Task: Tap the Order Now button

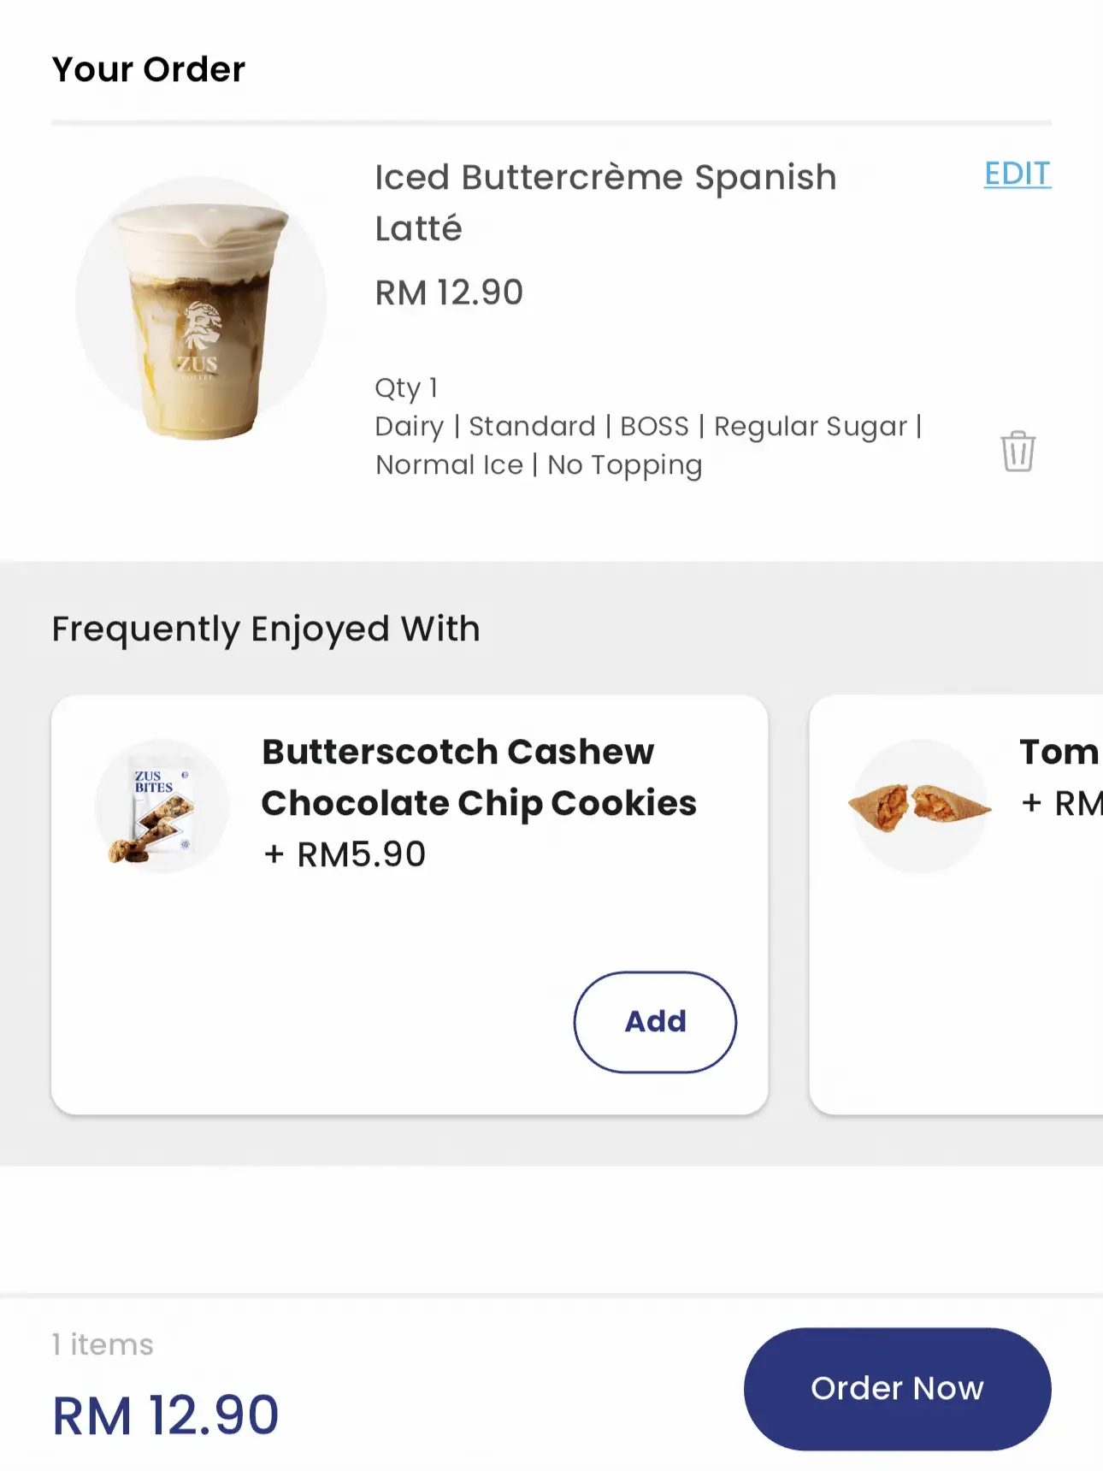Action: (x=897, y=1388)
